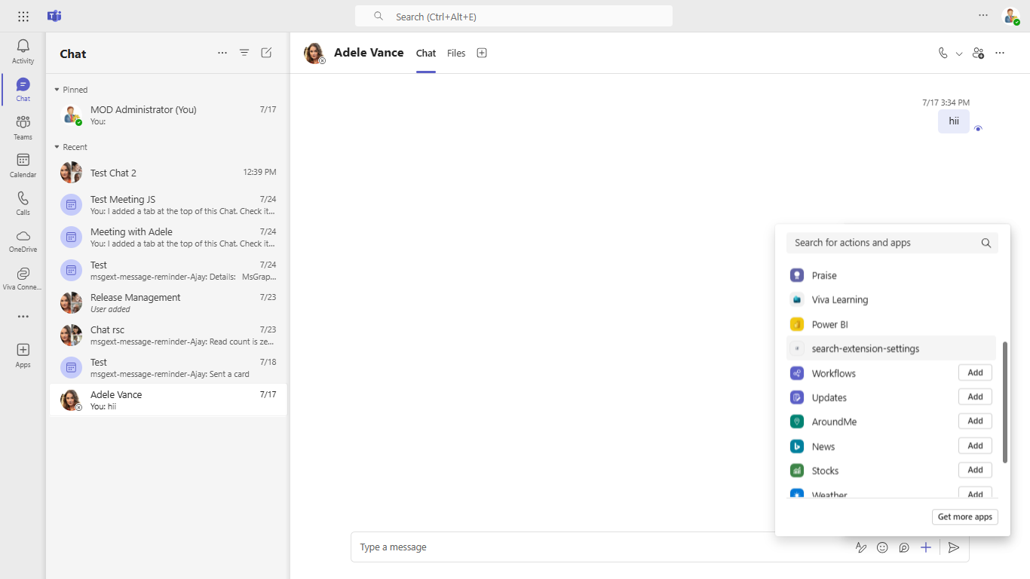Add the Updates app
1030x579 pixels.
[975, 397]
